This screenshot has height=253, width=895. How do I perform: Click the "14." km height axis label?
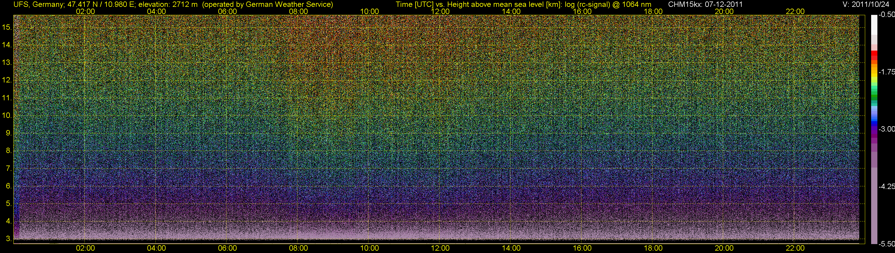[7, 45]
